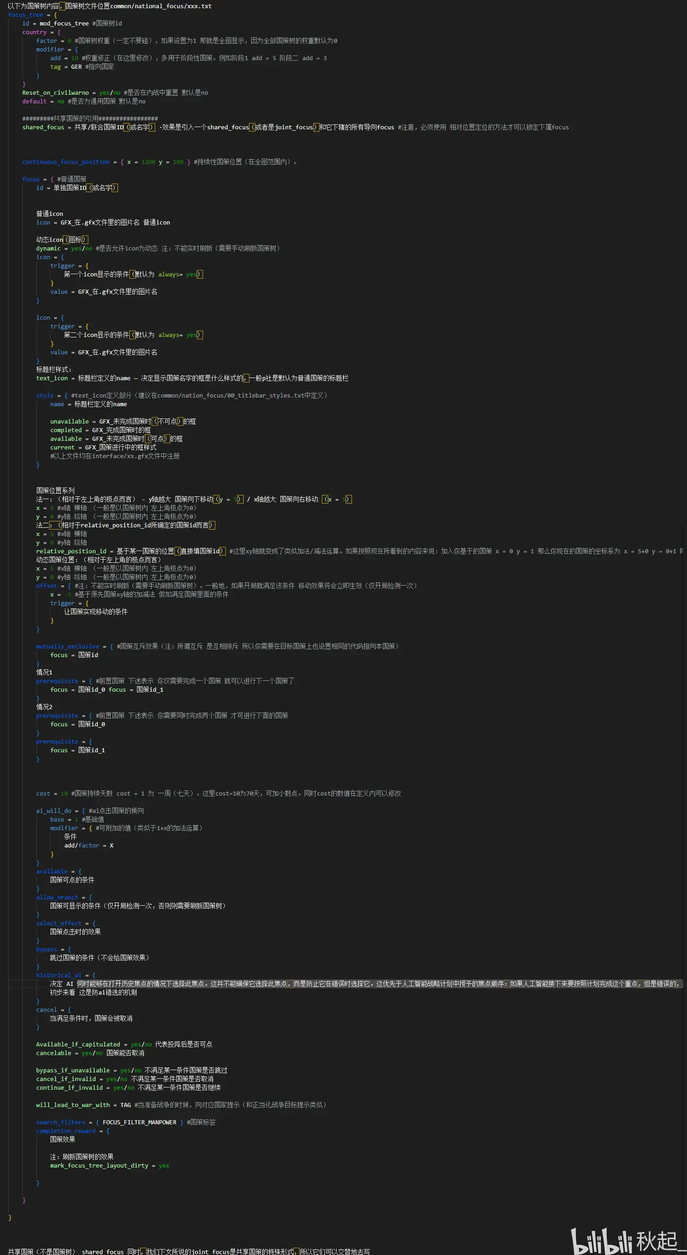
Task: Select the search_filters keyword
Action: coord(61,1122)
